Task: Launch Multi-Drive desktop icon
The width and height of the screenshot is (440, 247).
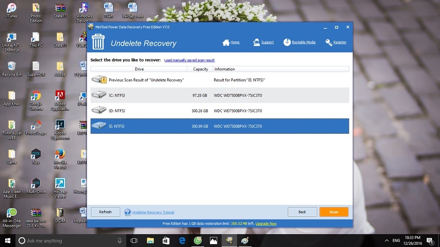Action: pyautogui.click(x=36, y=186)
